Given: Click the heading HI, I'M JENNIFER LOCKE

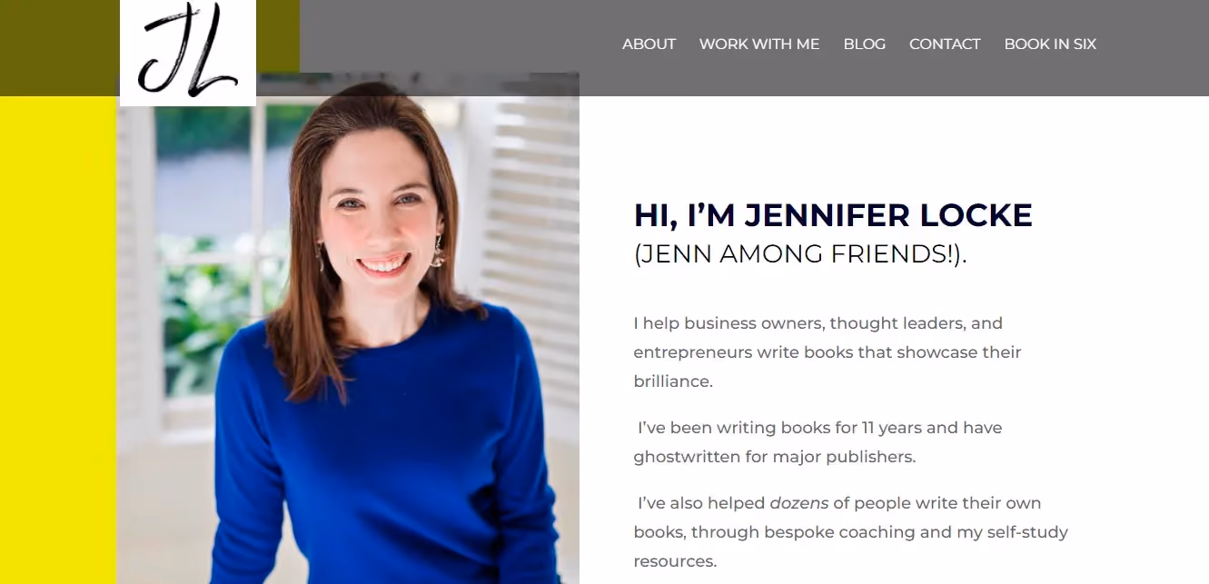Looking at the screenshot, I should tap(833, 215).
